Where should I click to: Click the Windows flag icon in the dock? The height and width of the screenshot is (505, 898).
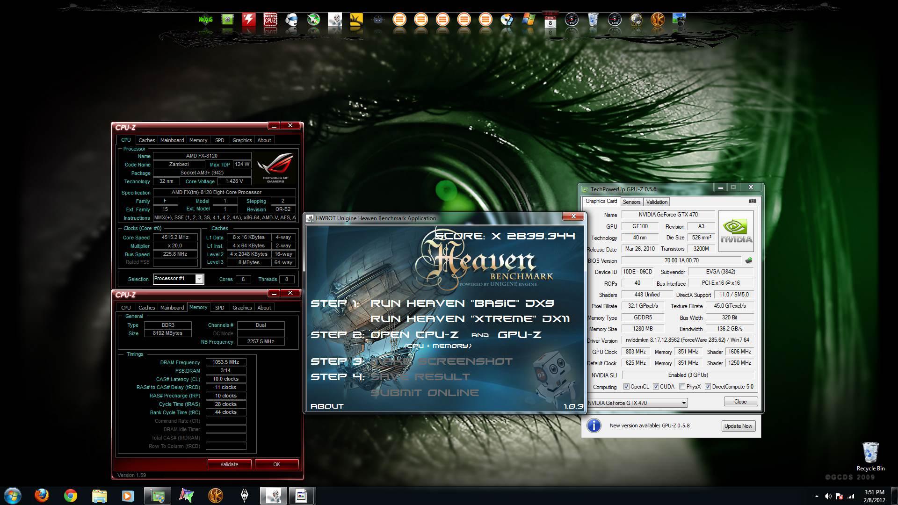pos(529,20)
